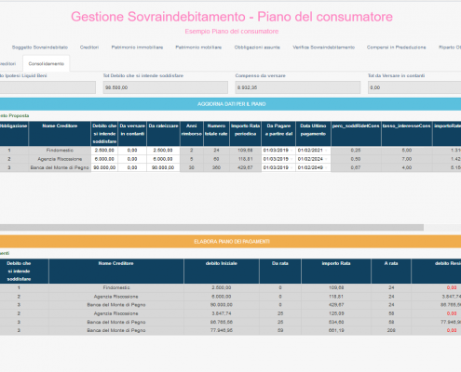This screenshot has width=461, height=372.
Task: Select Banca del Monte di Pegno in proposal table
Action: [x=60, y=167]
